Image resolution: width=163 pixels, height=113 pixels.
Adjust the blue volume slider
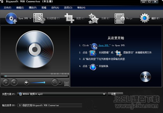click(x=38, y=83)
